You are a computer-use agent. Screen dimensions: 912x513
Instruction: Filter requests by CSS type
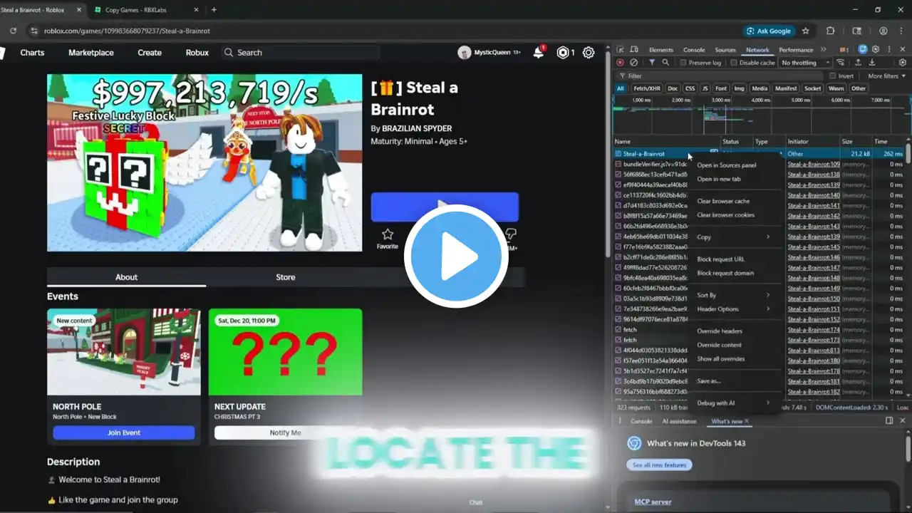point(690,88)
